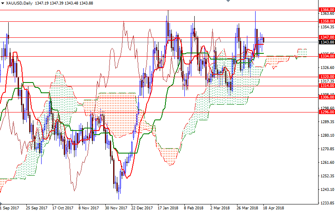
Task: Click the XAUUSD,Daily chart title
Action: 19,3
